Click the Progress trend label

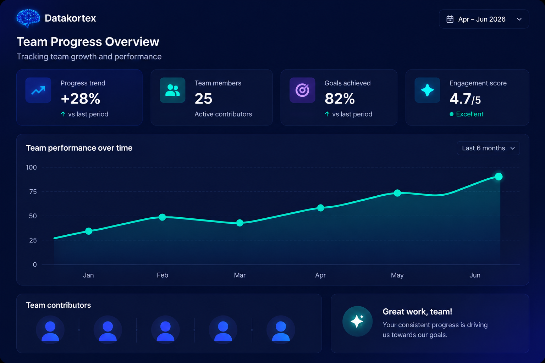coord(83,83)
